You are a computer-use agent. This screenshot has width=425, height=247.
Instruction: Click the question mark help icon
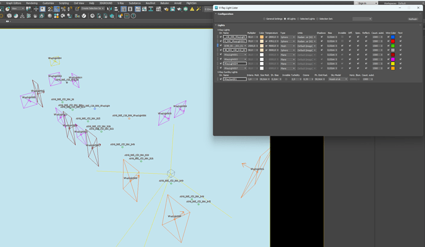coord(134,16)
